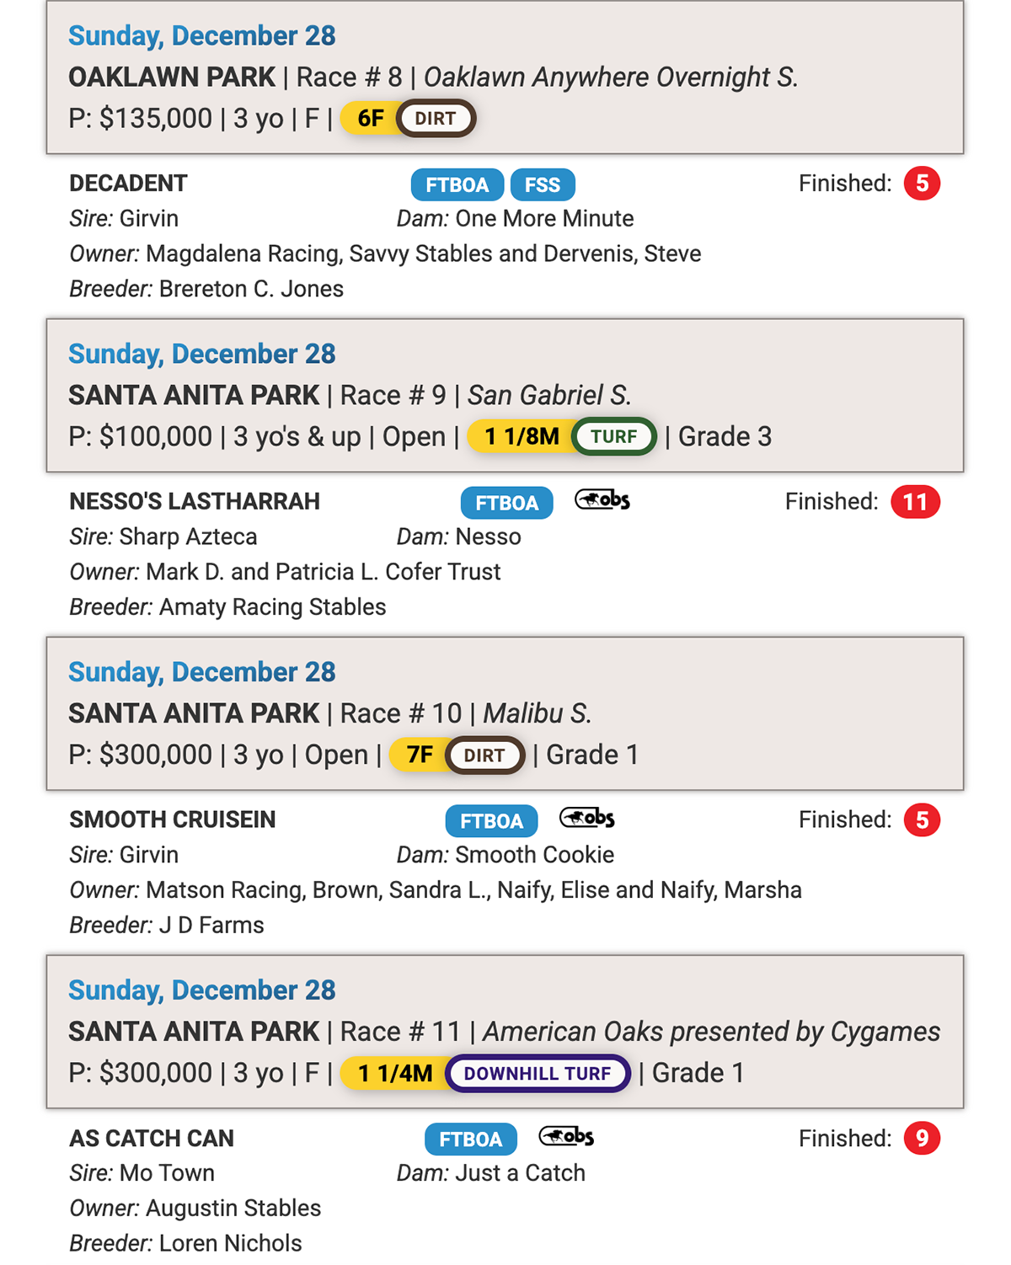Click the FTBOA badge for Smooth Cruisein
The width and height of the screenshot is (1011, 1265).
[491, 822]
